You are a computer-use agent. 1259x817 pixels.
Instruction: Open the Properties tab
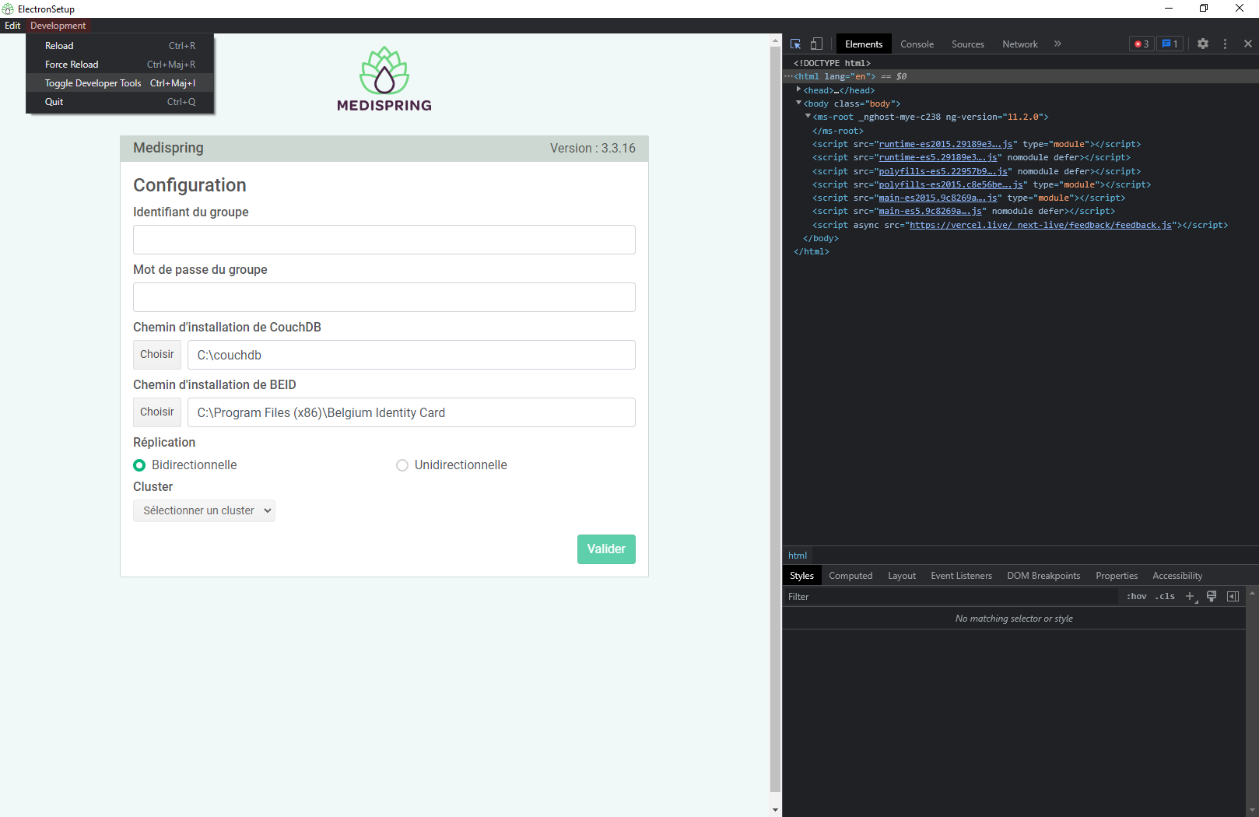[1117, 576]
